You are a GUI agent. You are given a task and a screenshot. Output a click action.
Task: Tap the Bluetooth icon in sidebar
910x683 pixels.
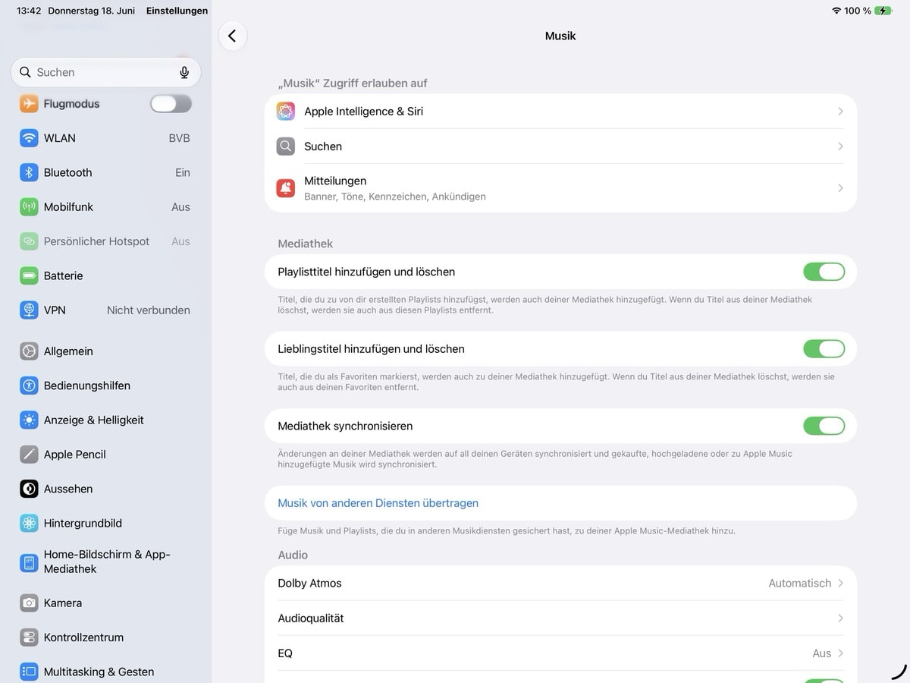coord(29,172)
